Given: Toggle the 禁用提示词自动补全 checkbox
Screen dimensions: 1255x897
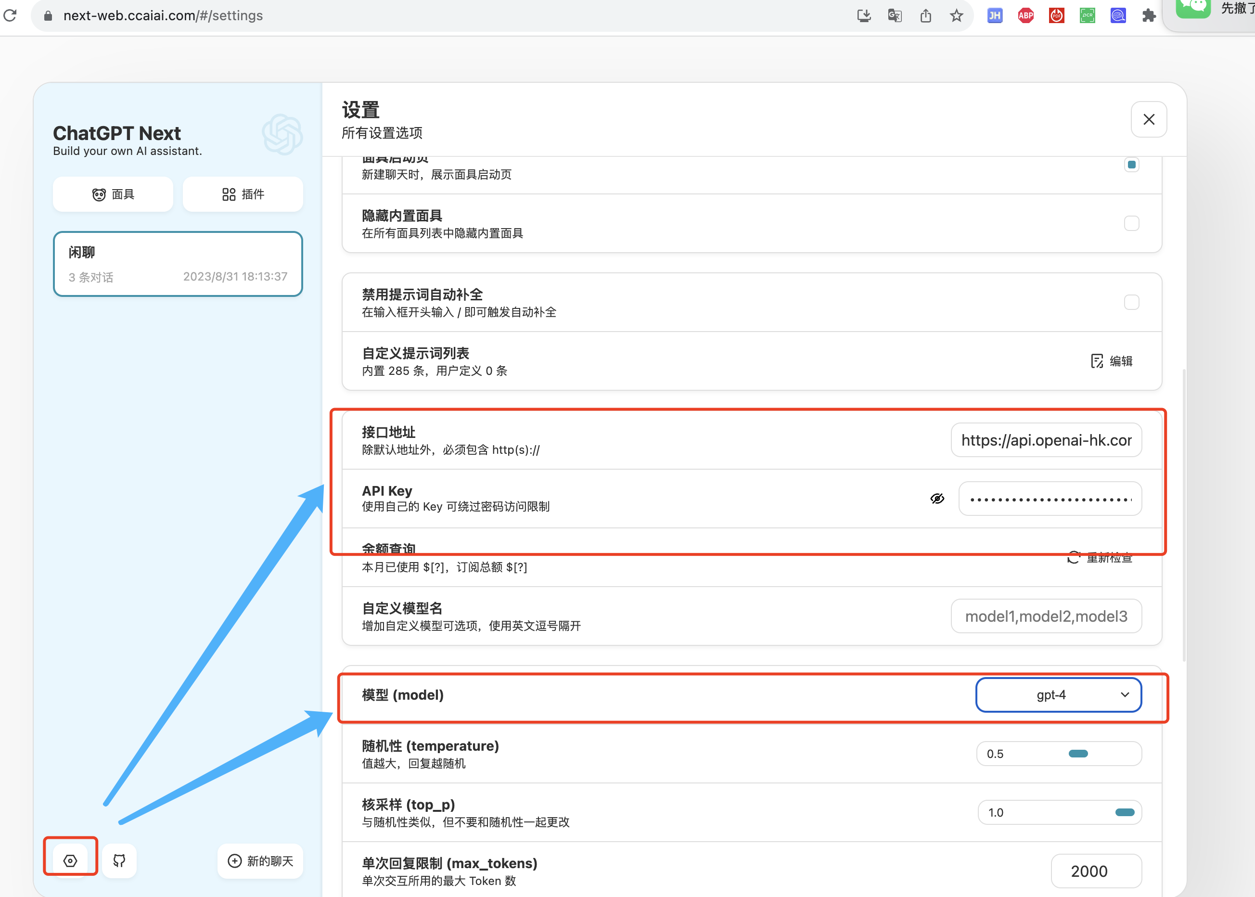Looking at the screenshot, I should (x=1131, y=302).
